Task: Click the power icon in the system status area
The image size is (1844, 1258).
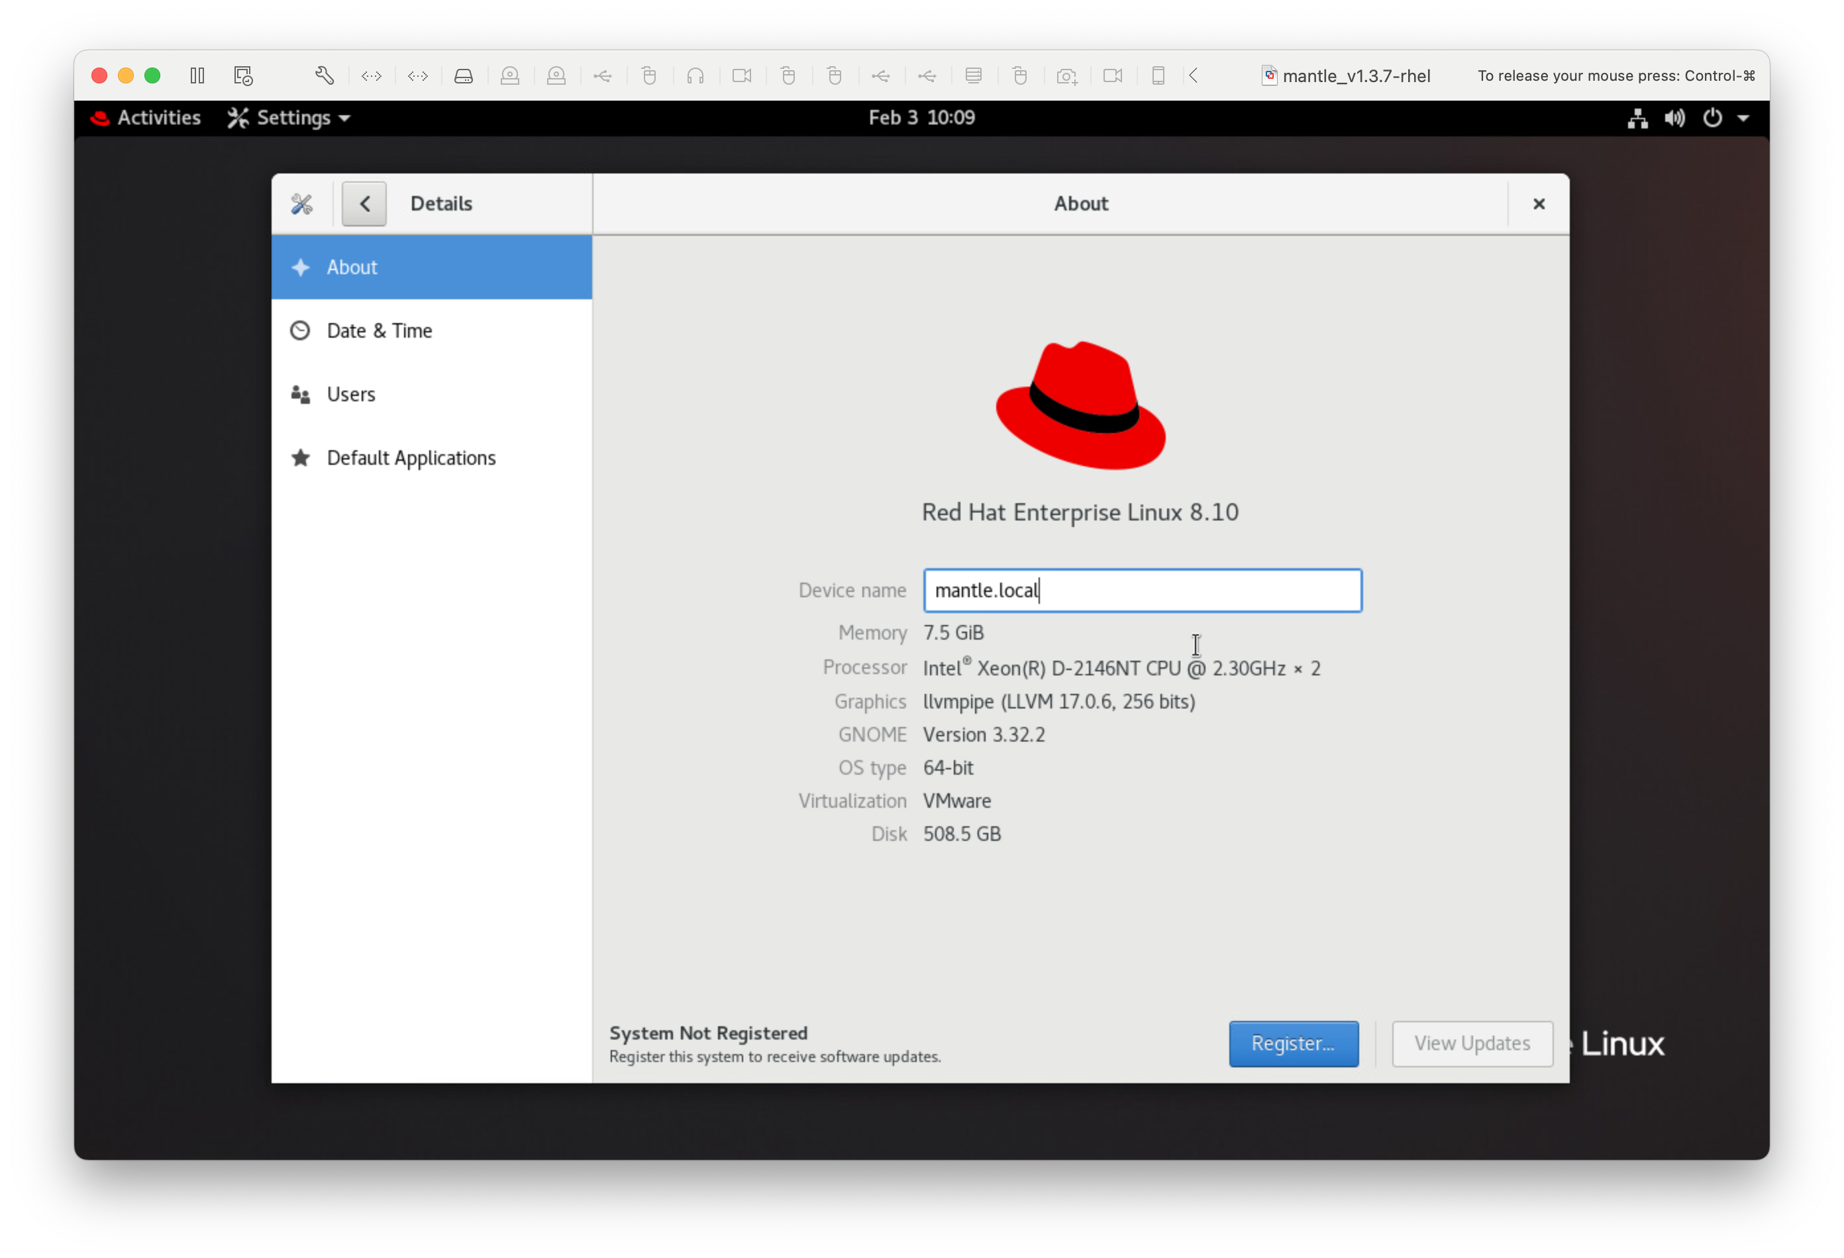Action: [1712, 117]
